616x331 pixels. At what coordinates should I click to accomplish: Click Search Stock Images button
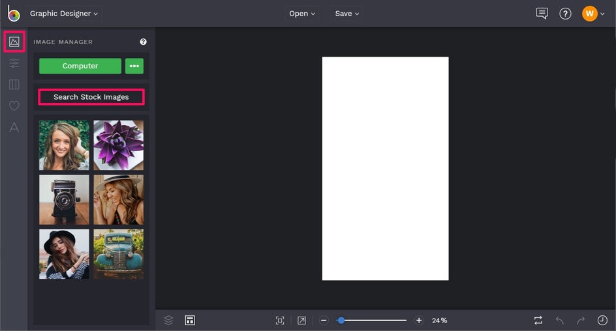click(x=91, y=97)
